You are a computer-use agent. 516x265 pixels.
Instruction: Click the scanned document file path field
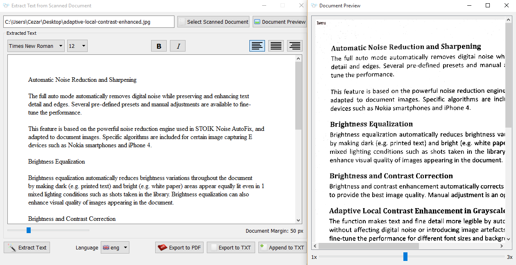pos(89,22)
